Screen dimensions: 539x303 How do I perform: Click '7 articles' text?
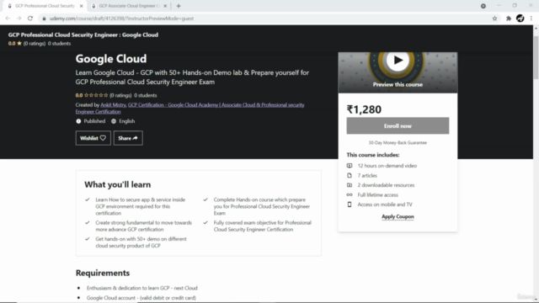(x=367, y=175)
